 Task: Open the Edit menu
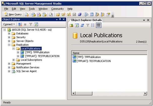(x=14, y=9)
